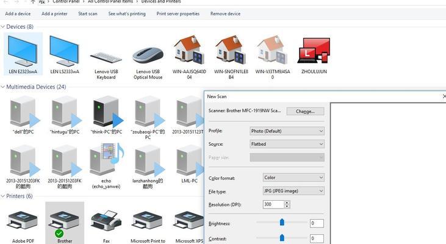Select the lanzhanhong media device
The height and width of the screenshot is (244, 446).
tap(148, 167)
